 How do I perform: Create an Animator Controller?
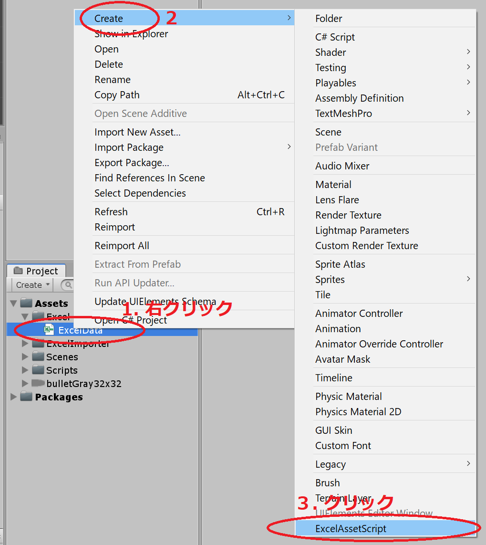click(x=385, y=314)
